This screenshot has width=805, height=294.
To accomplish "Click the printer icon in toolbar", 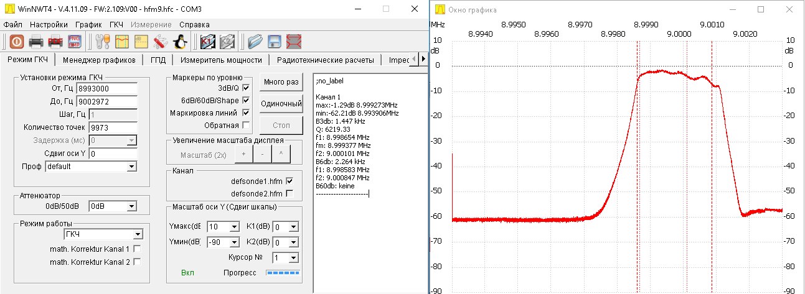I will [36, 42].
